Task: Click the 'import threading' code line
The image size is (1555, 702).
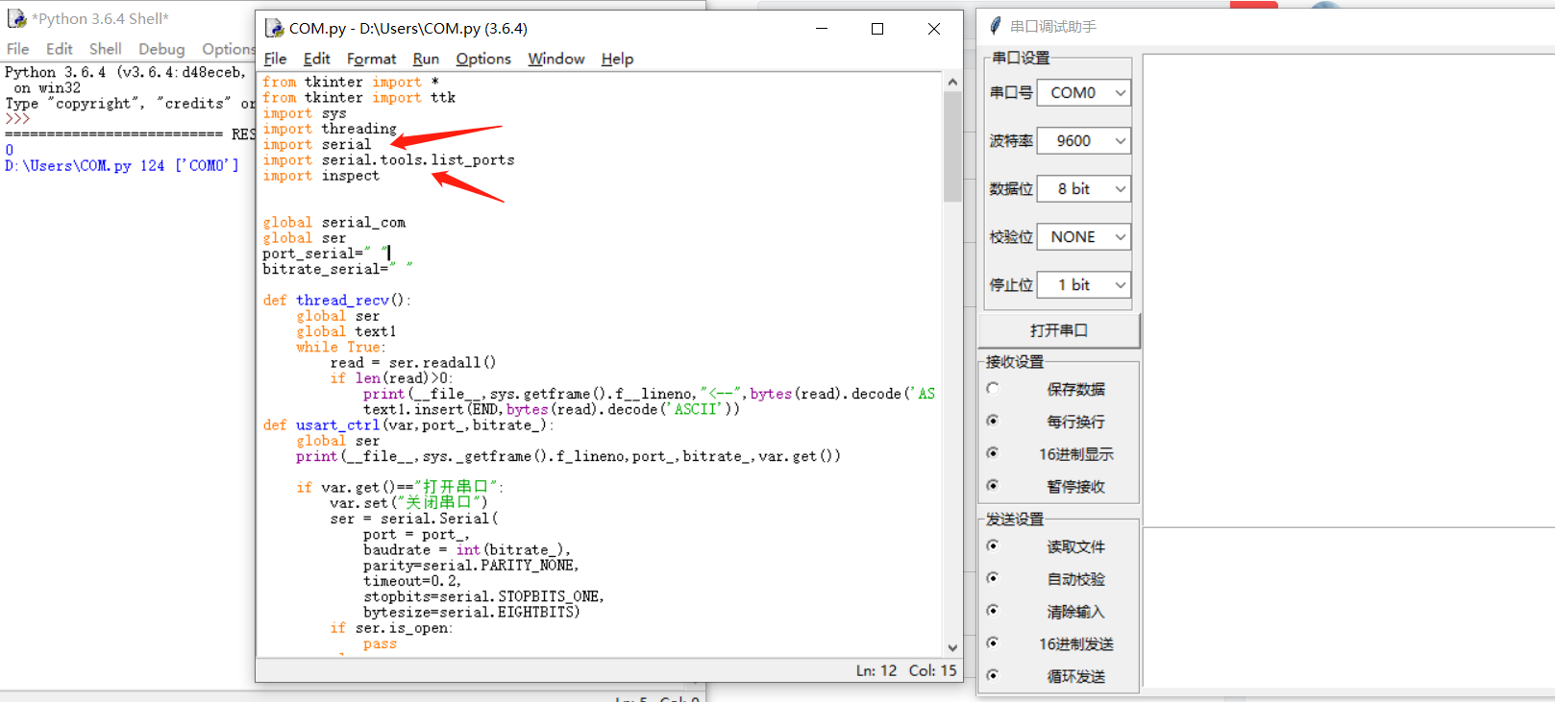Action: [330, 129]
